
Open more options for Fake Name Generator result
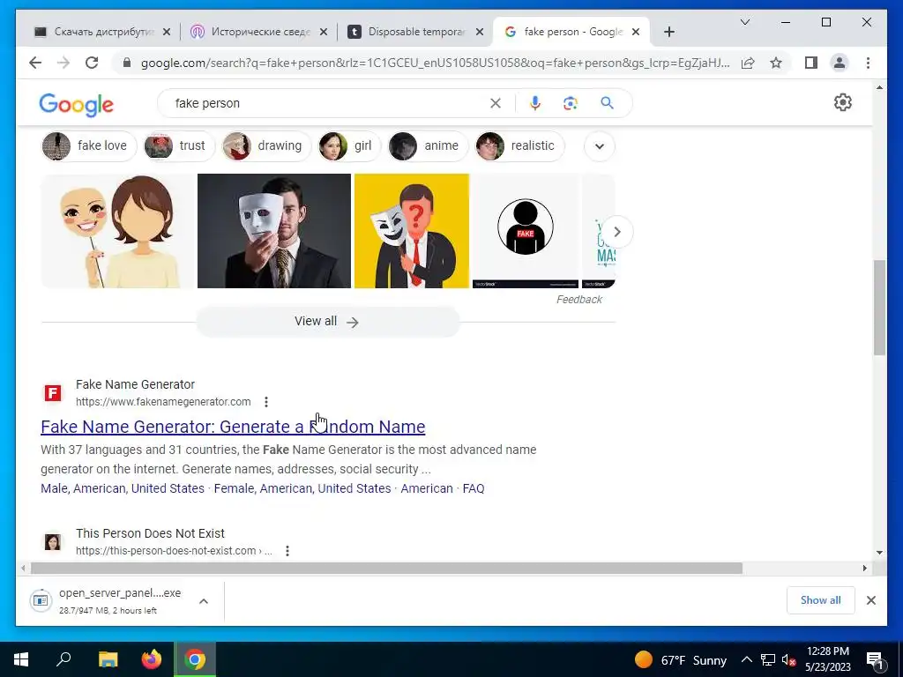click(x=266, y=402)
